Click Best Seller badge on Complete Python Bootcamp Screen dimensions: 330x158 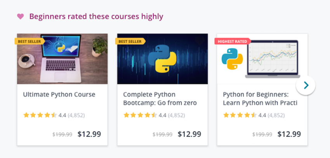point(130,41)
